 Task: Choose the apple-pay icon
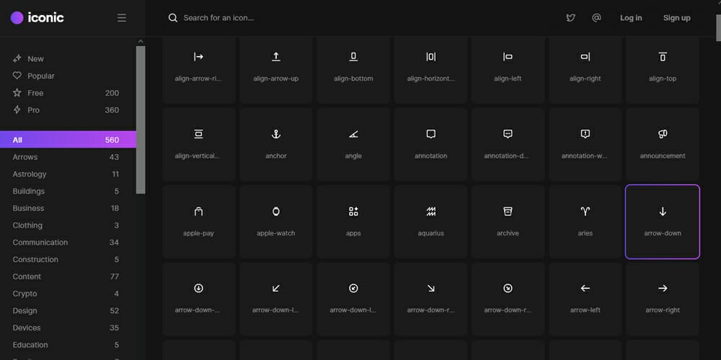[199, 222]
